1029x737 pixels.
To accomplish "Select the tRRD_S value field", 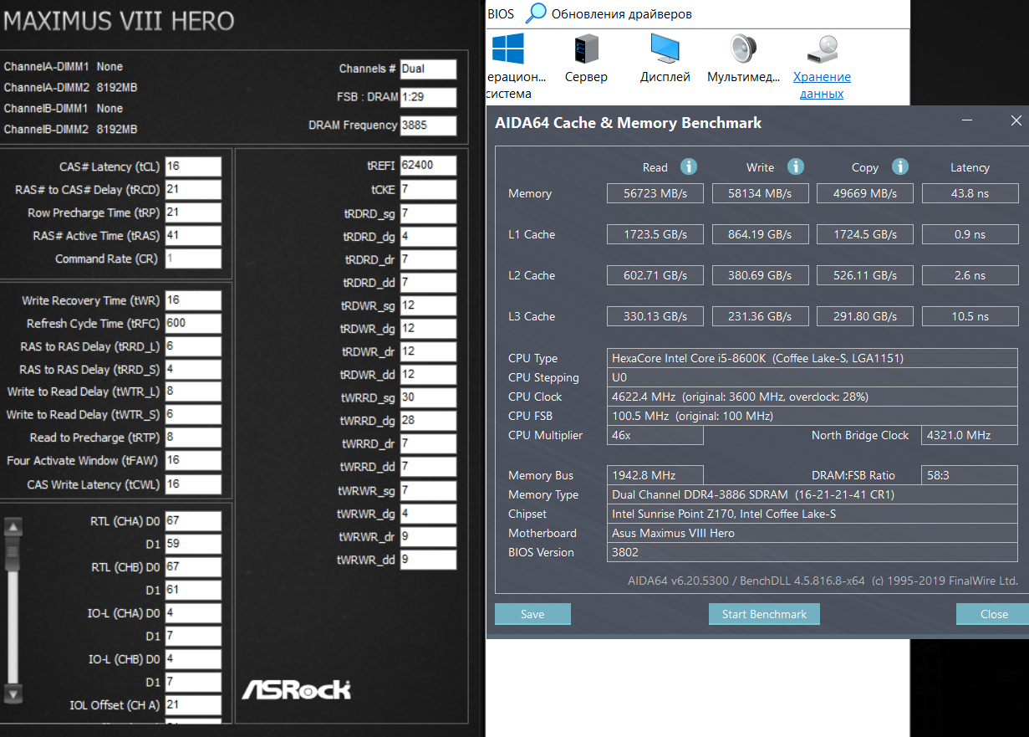I will point(193,369).
